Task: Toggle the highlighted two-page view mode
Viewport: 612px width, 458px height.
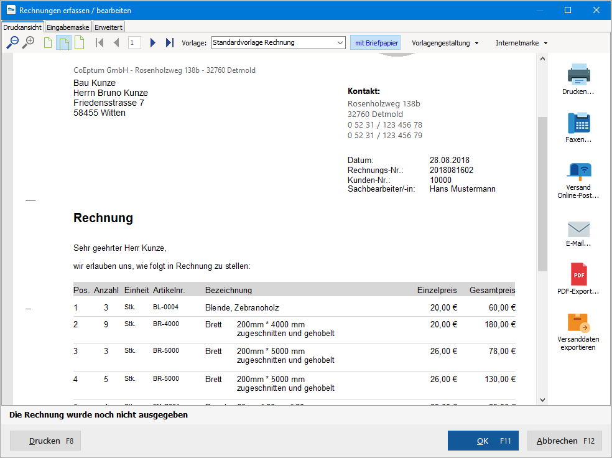Action: coord(63,42)
